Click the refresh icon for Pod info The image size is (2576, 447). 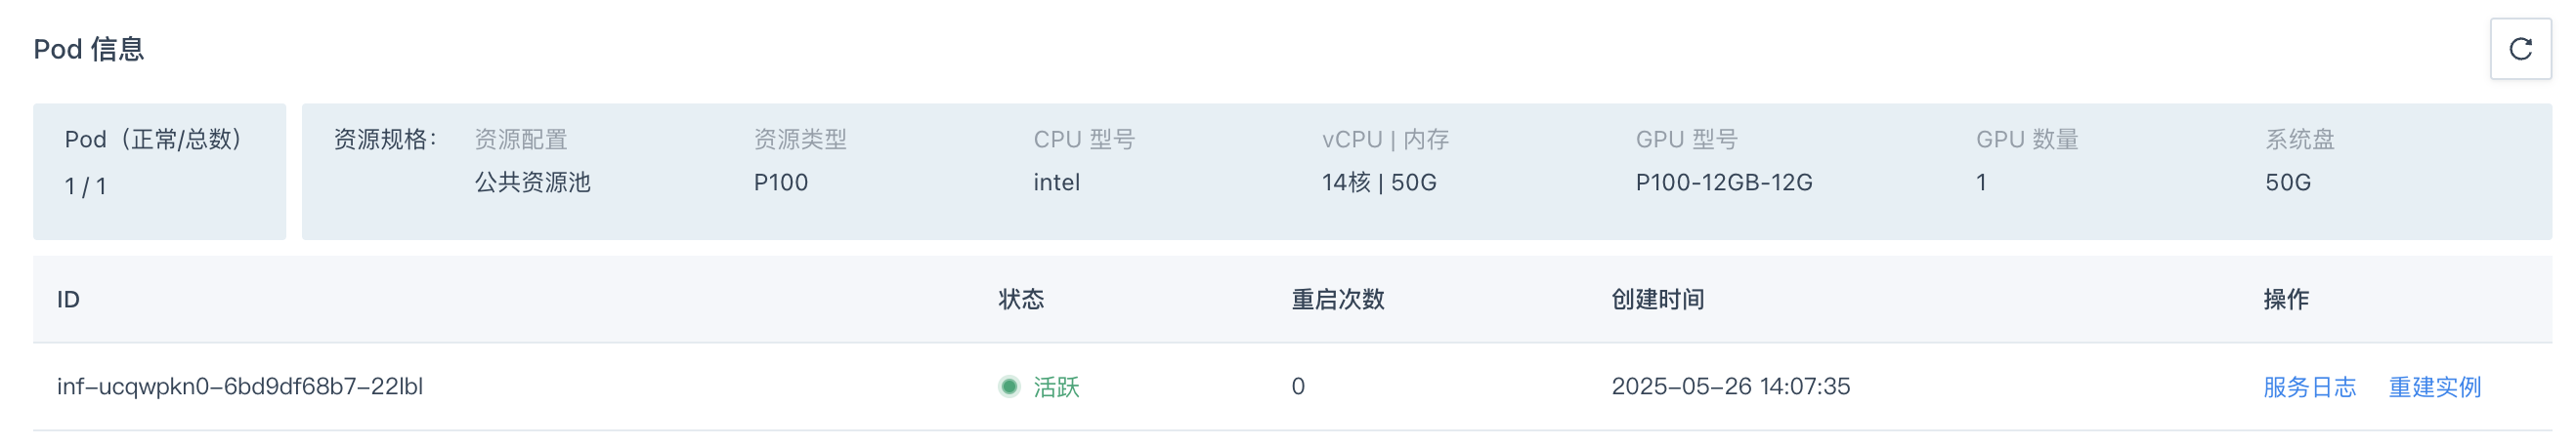[2520, 49]
